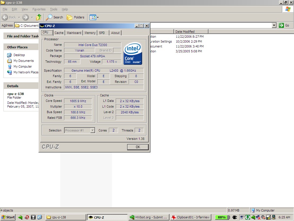Click the Instructions field MMX, SSE, SSE2, SSE3
This screenshot has width=294, height=221.
click(104, 87)
